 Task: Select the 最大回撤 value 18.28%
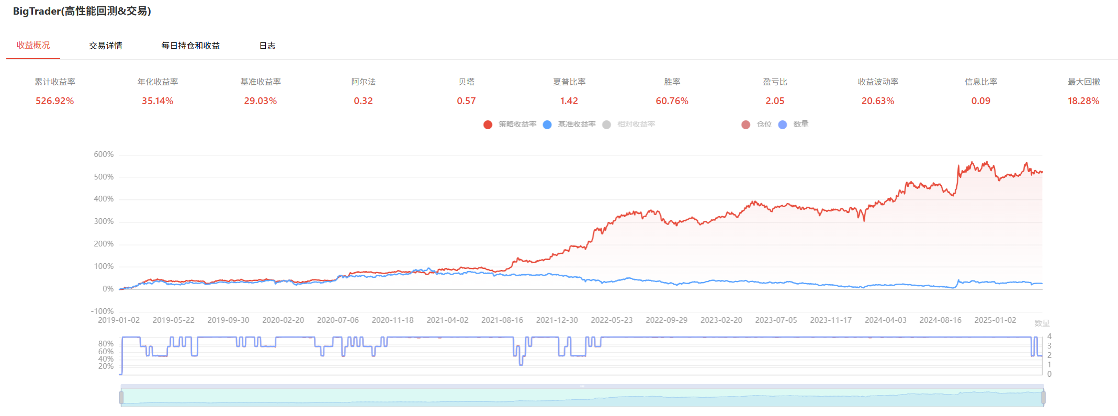pyautogui.click(x=1083, y=101)
